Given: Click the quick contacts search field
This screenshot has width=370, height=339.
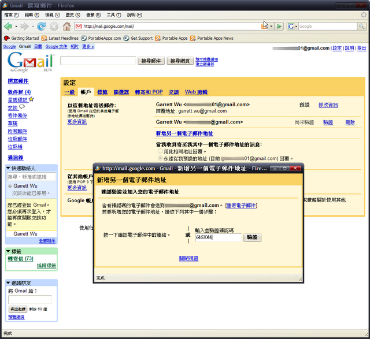Looking at the screenshot, I should (31, 177).
